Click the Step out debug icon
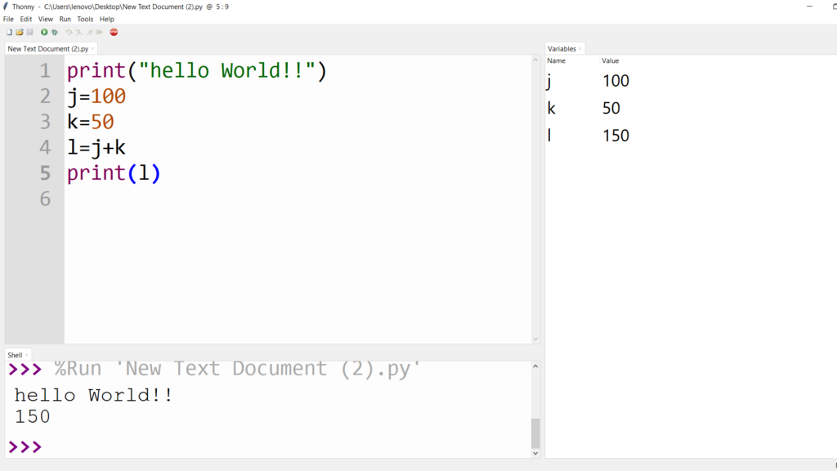The width and height of the screenshot is (837, 471). pos(89,32)
